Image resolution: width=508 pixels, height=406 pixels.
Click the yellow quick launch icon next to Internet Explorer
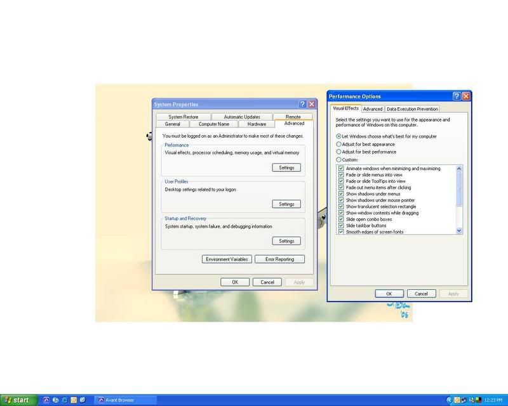tap(74, 400)
